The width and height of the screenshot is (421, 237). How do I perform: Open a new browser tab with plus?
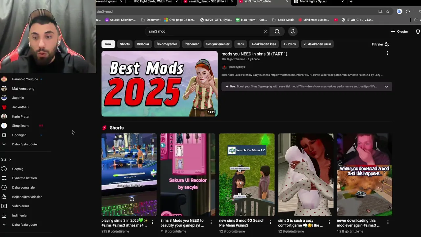[351, 2]
